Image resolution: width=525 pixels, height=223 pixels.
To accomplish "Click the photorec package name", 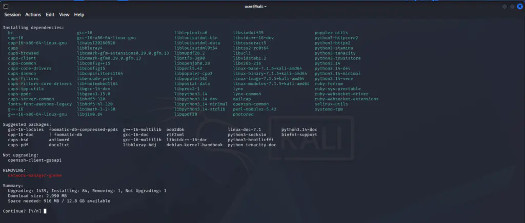I will (243, 114).
